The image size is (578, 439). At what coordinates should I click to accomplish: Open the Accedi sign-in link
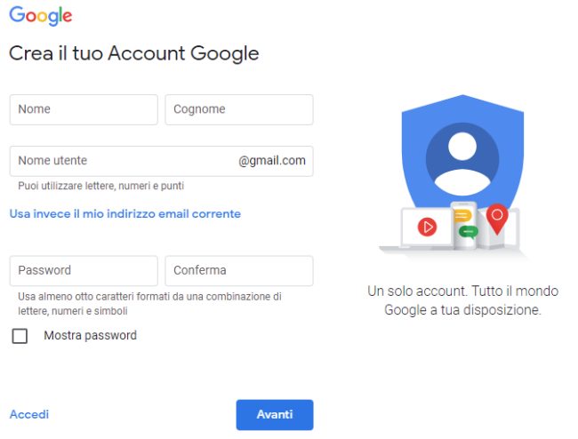pos(29,414)
